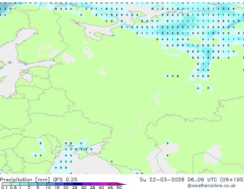Click the 25 mm dark navy swatch
Screen dimensions: 244x189
pyautogui.click(x=78, y=184)
